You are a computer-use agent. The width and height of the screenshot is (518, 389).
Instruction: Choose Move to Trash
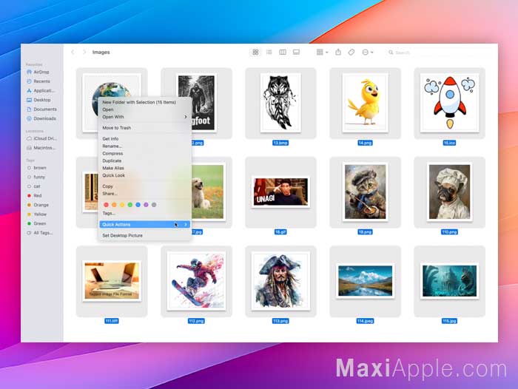145,128
